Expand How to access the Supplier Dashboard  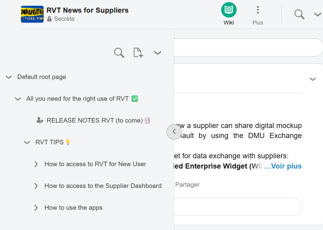[x=36, y=186]
